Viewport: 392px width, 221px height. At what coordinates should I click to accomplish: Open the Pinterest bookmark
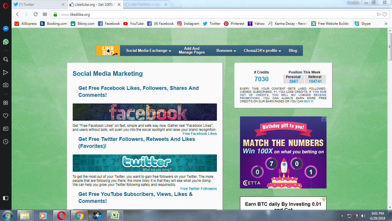click(234, 24)
